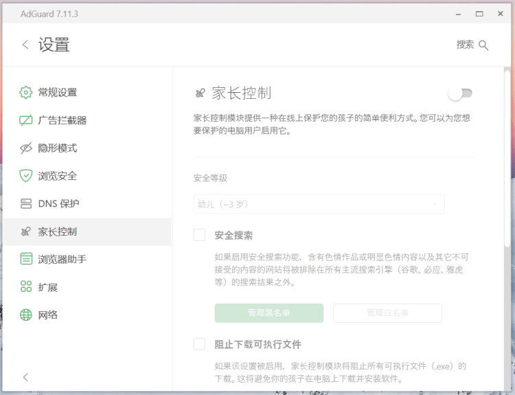The width and height of the screenshot is (515, 395).
Task: Click the four-squares 扩展 icon
Action: click(x=26, y=286)
